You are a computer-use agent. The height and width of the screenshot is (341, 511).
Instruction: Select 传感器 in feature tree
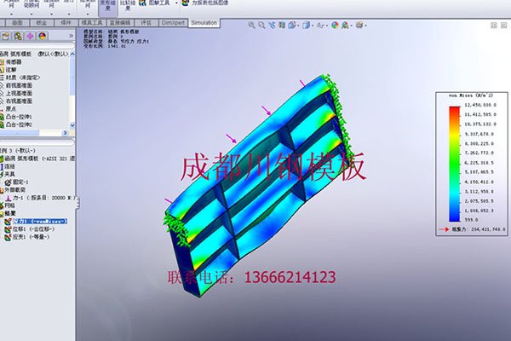14,62
